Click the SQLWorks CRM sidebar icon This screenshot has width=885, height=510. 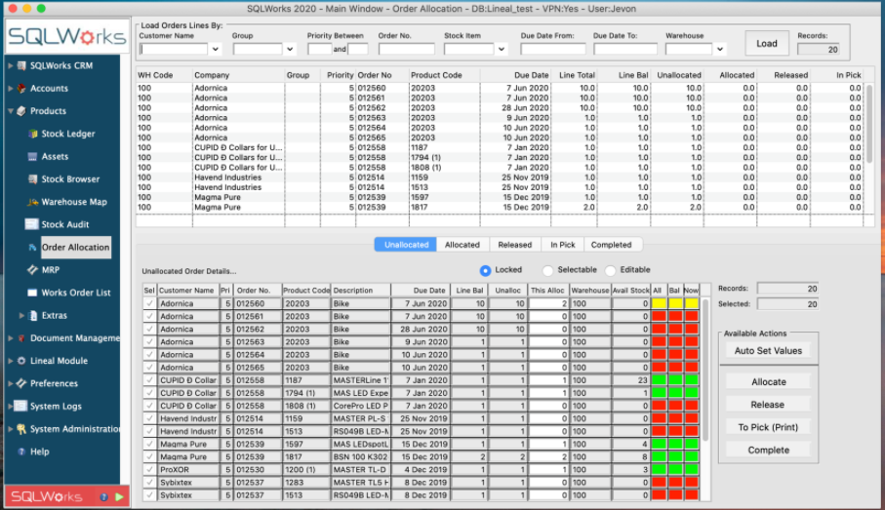[x=21, y=65]
